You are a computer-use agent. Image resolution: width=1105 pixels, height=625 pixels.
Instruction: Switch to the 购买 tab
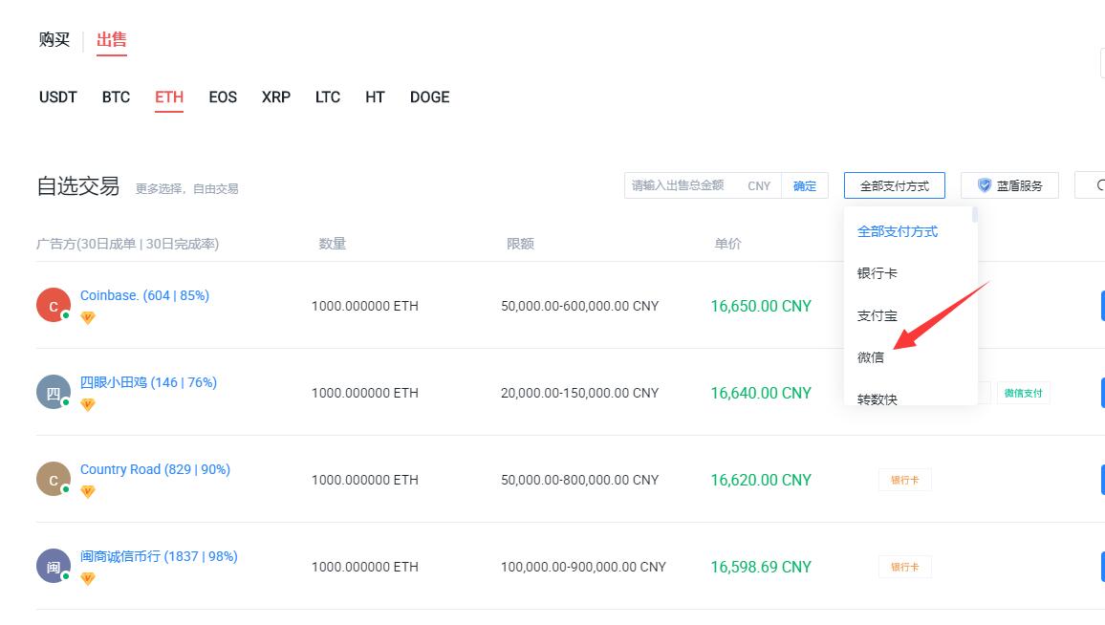[x=54, y=40]
